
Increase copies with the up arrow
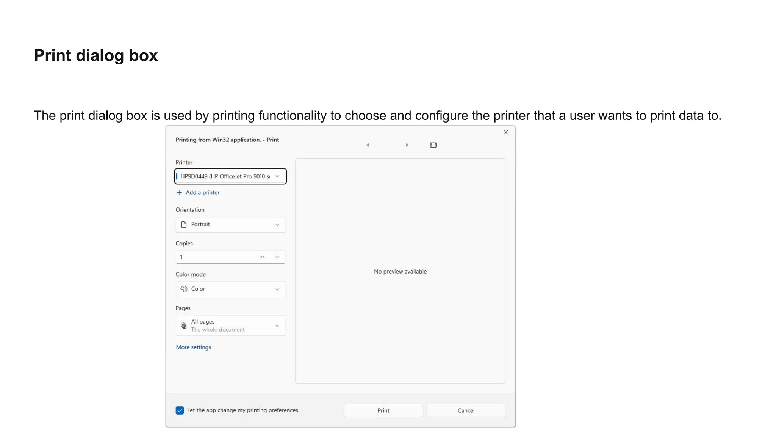pyautogui.click(x=262, y=257)
